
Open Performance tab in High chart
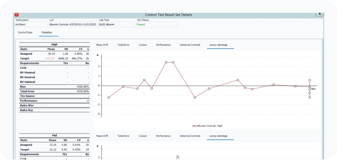click(x=163, y=45)
